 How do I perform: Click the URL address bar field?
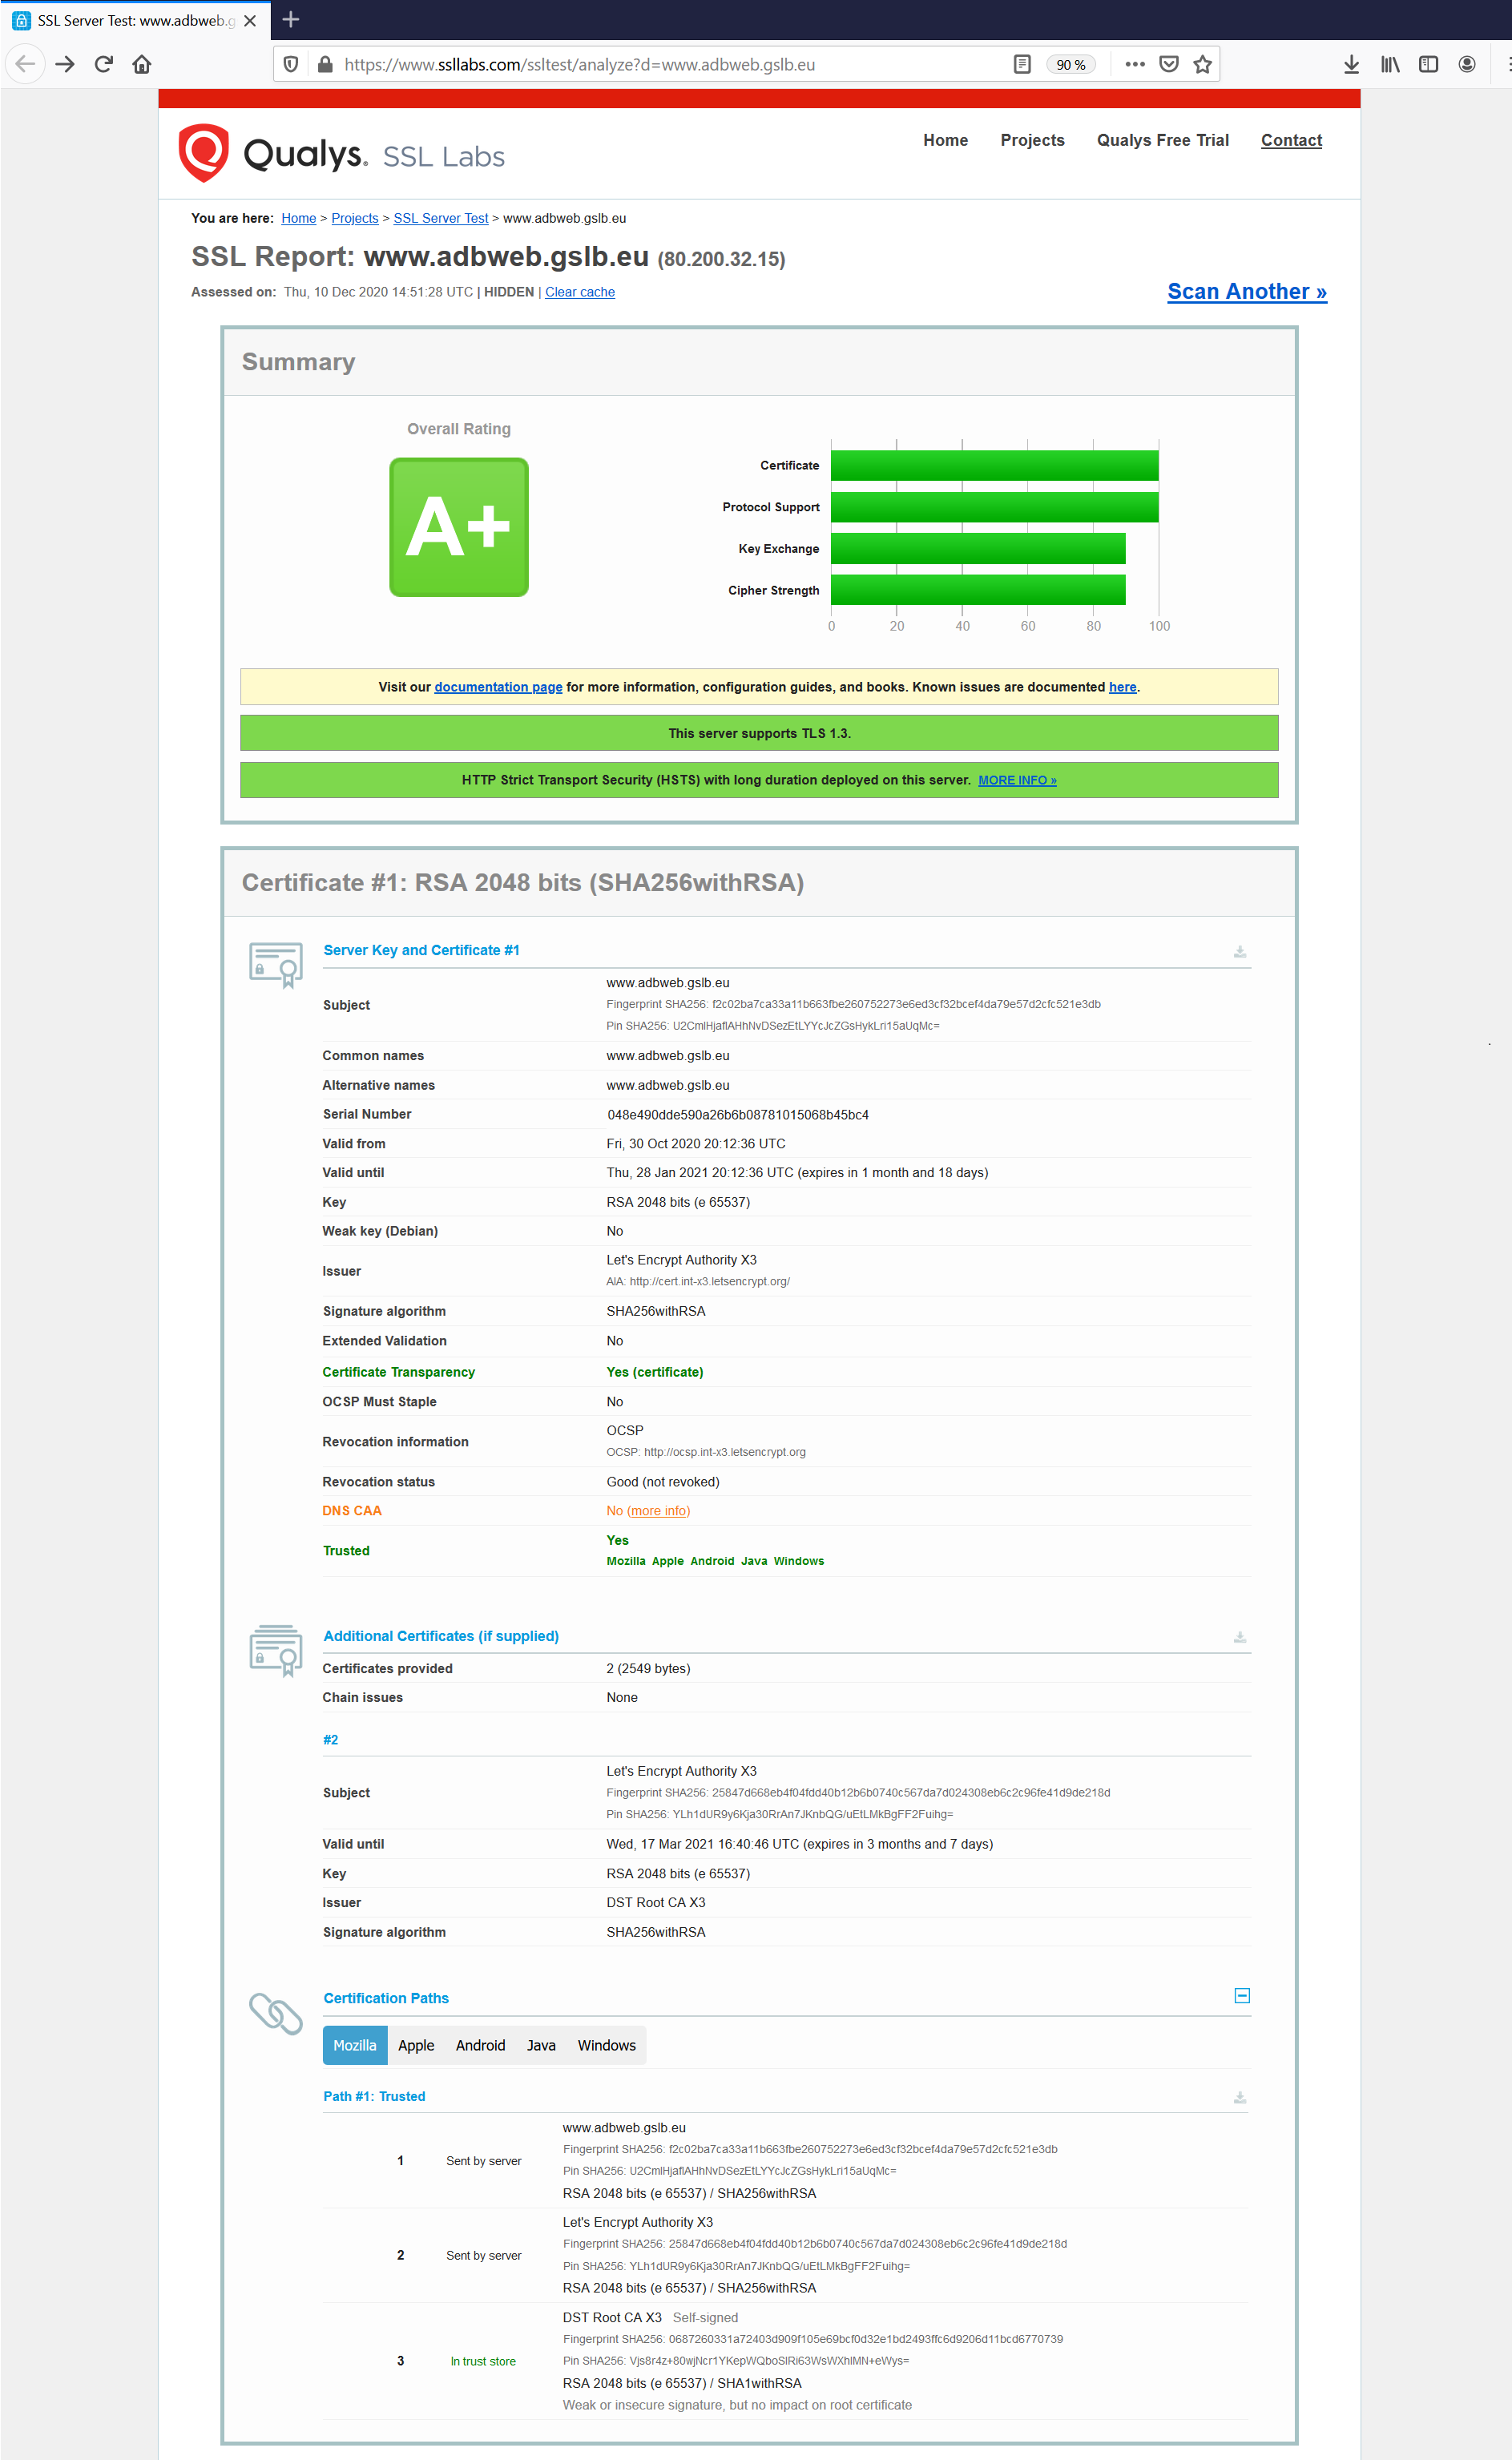point(660,65)
